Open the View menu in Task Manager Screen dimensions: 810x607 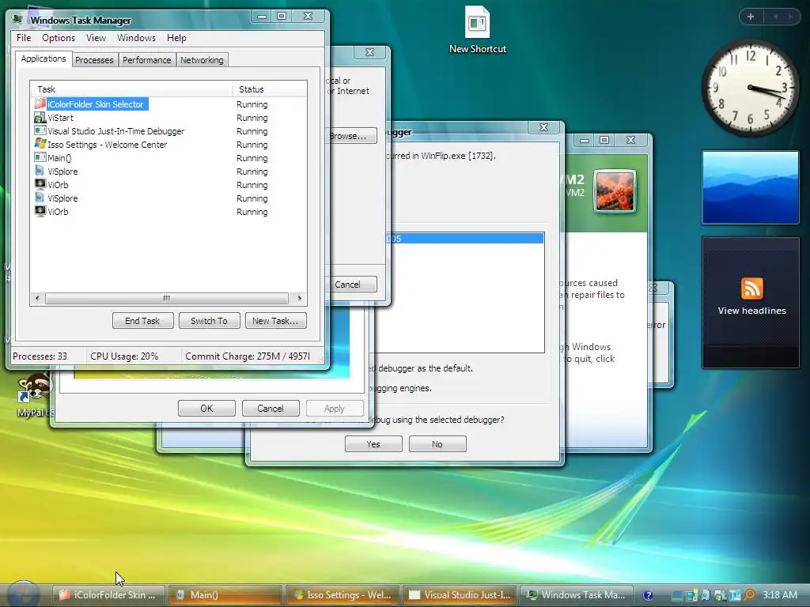(96, 38)
